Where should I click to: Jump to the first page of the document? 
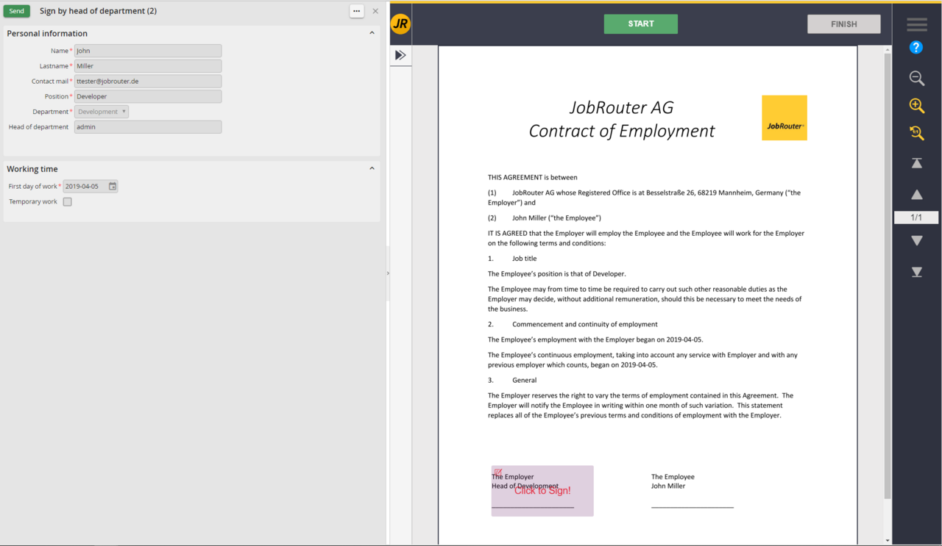916,162
